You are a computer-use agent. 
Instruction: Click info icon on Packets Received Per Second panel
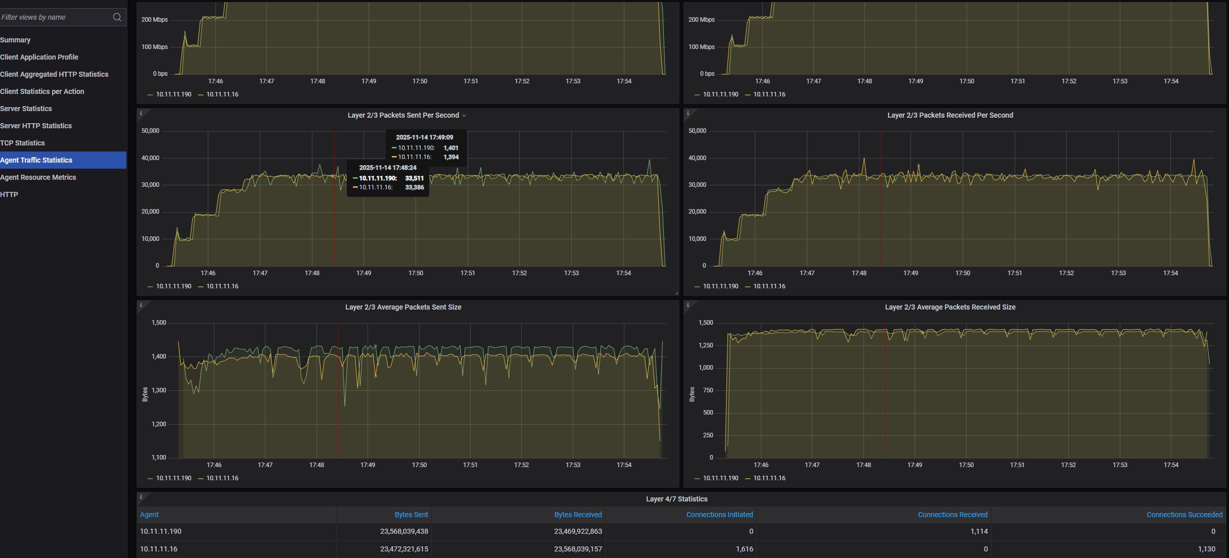(688, 113)
